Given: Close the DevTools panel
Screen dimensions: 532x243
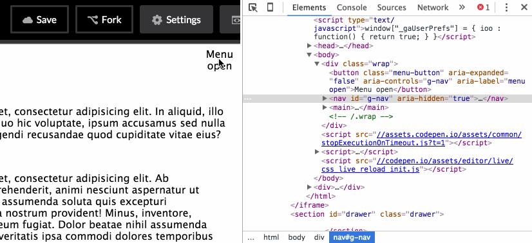Looking at the screenshot, I should (524, 7).
